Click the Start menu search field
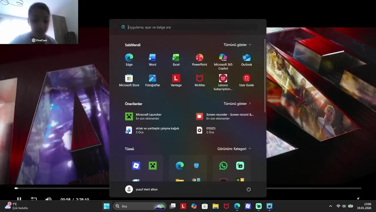The image size is (376, 212). (x=188, y=27)
